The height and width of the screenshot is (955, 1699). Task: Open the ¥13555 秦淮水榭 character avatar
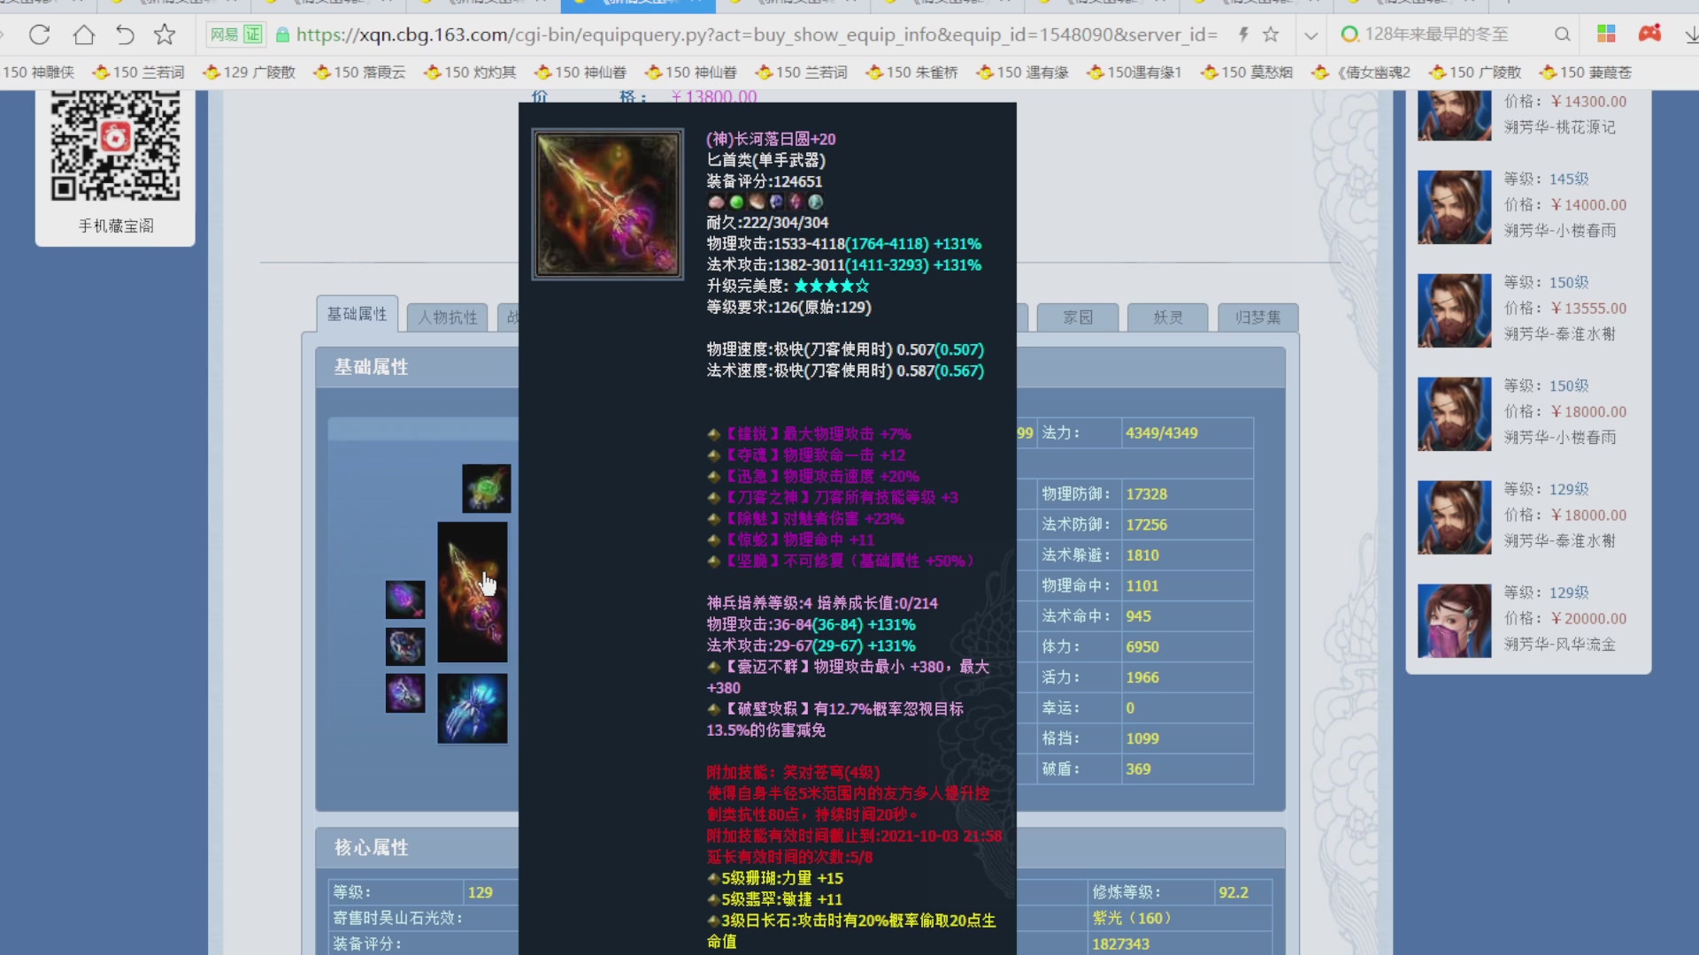[1454, 310]
